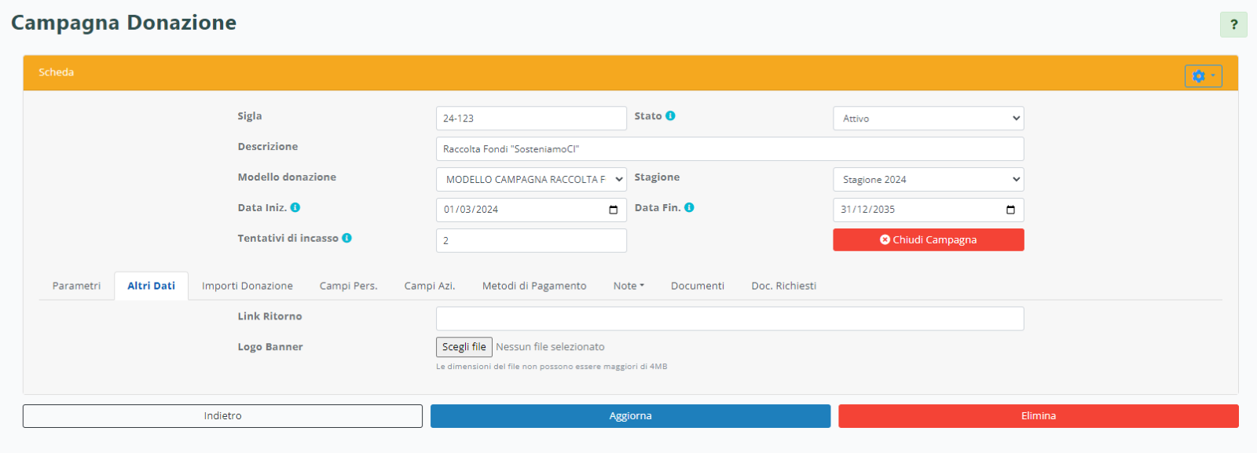Click the help question mark button
This screenshot has width=1257, height=453.
(x=1233, y=24)
